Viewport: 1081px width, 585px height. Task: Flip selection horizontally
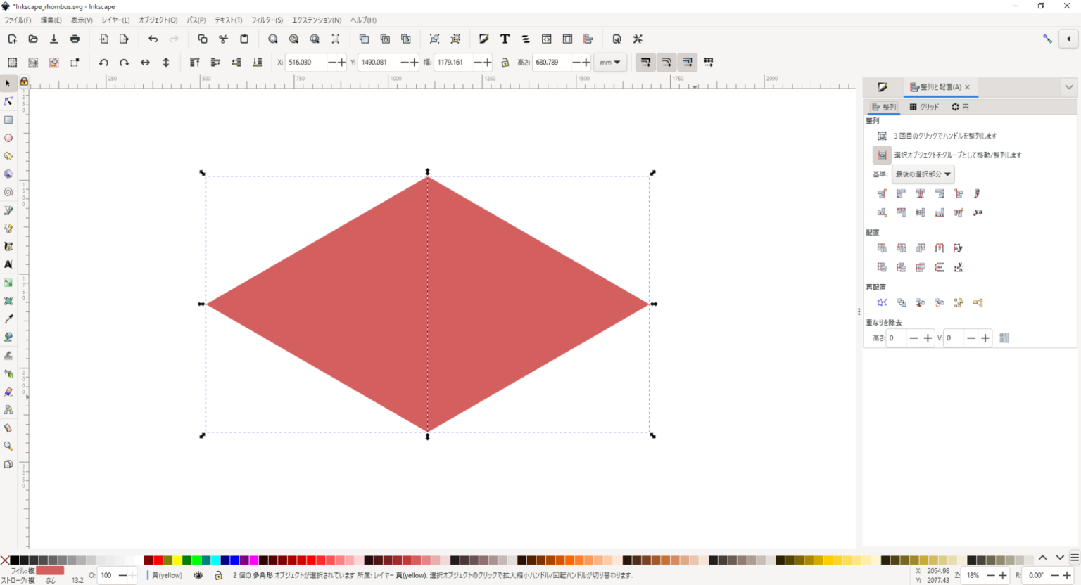[145, 63]
